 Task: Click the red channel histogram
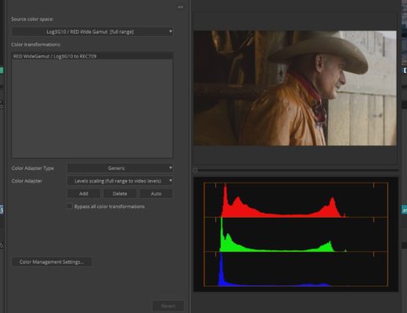(x=296, y=200)
